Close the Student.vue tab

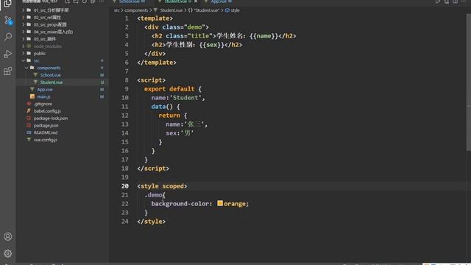(x=196, y=1)
